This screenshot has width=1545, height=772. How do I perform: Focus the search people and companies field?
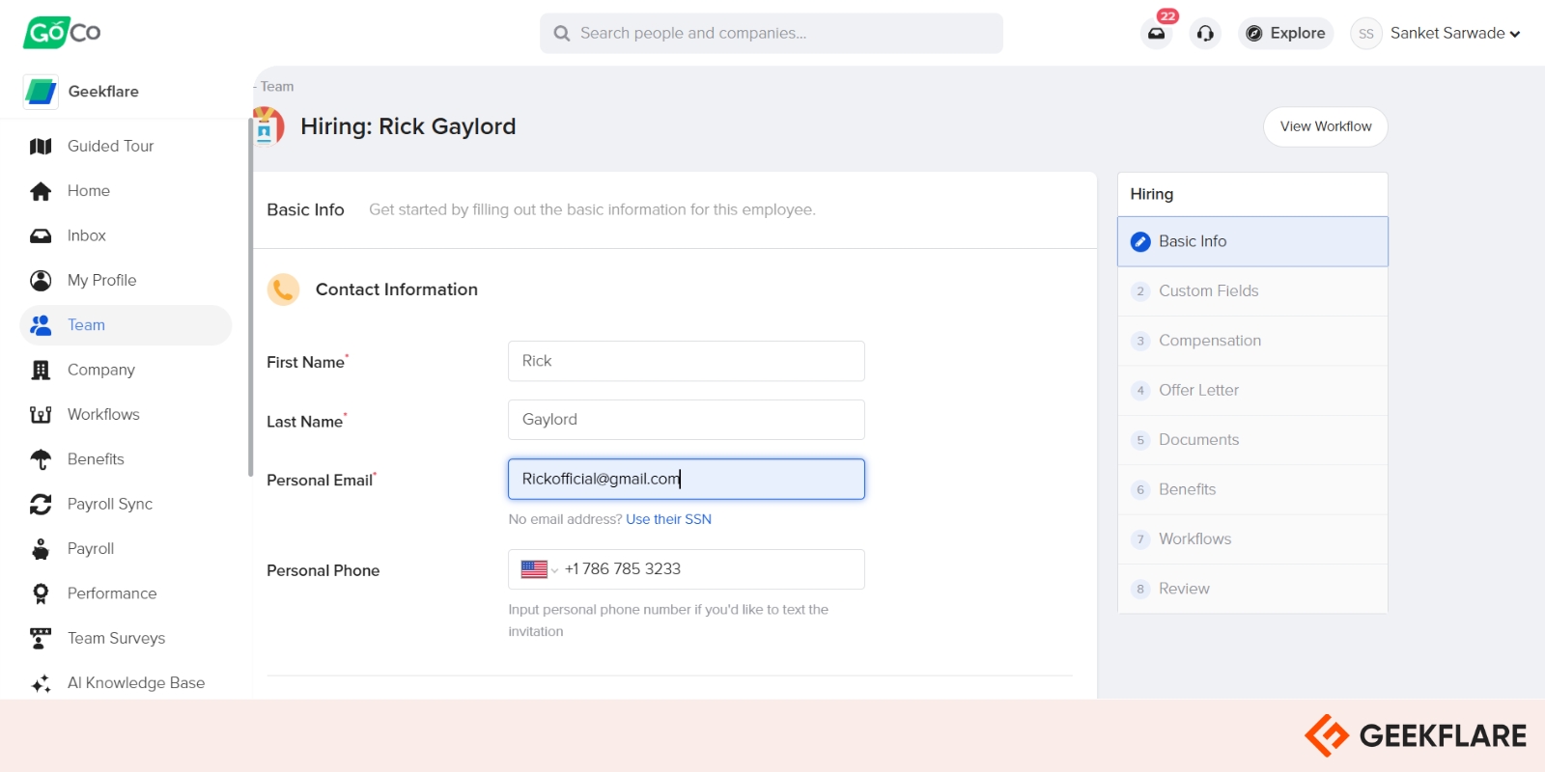coord(771,34)
